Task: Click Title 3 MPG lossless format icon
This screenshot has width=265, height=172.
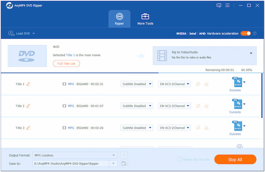Action: pos(237,126)
